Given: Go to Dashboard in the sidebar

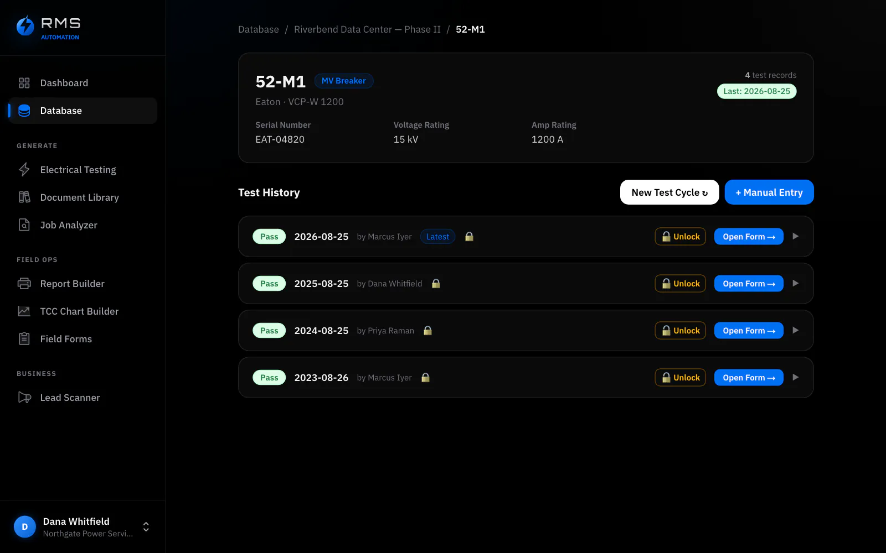Looking at the screenshot, I should 83,83.
